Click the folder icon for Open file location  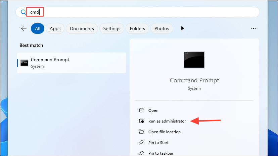tap(141, 132)
